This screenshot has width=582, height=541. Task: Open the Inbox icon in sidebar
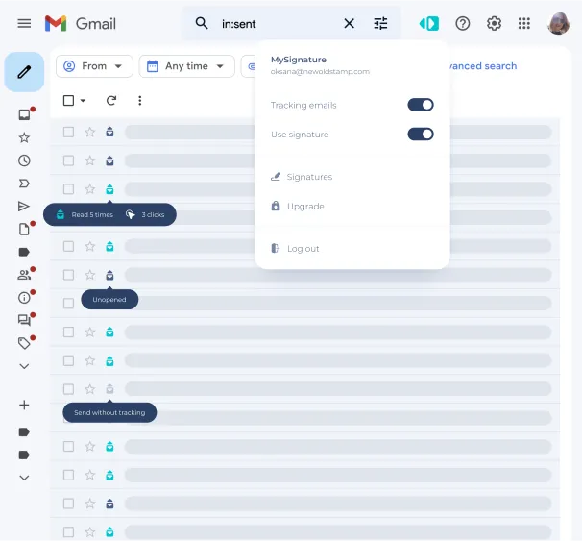point(25,114)
